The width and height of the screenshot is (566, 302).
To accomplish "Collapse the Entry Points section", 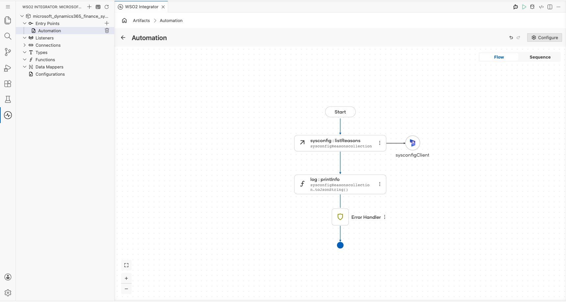I will point(25,23).
